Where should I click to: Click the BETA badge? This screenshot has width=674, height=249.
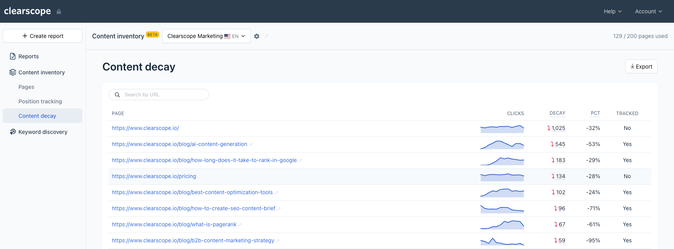pyautogui.click(x=153, y=34)
